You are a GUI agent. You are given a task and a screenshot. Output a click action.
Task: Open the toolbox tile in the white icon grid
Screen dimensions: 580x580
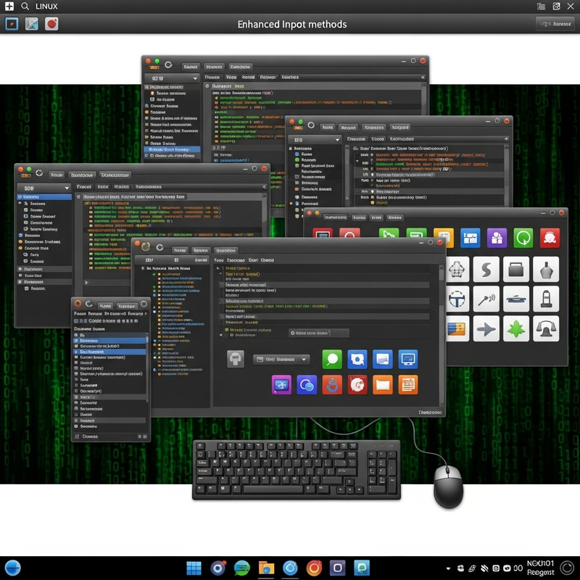pyautogui.click(x=516, y=270)
